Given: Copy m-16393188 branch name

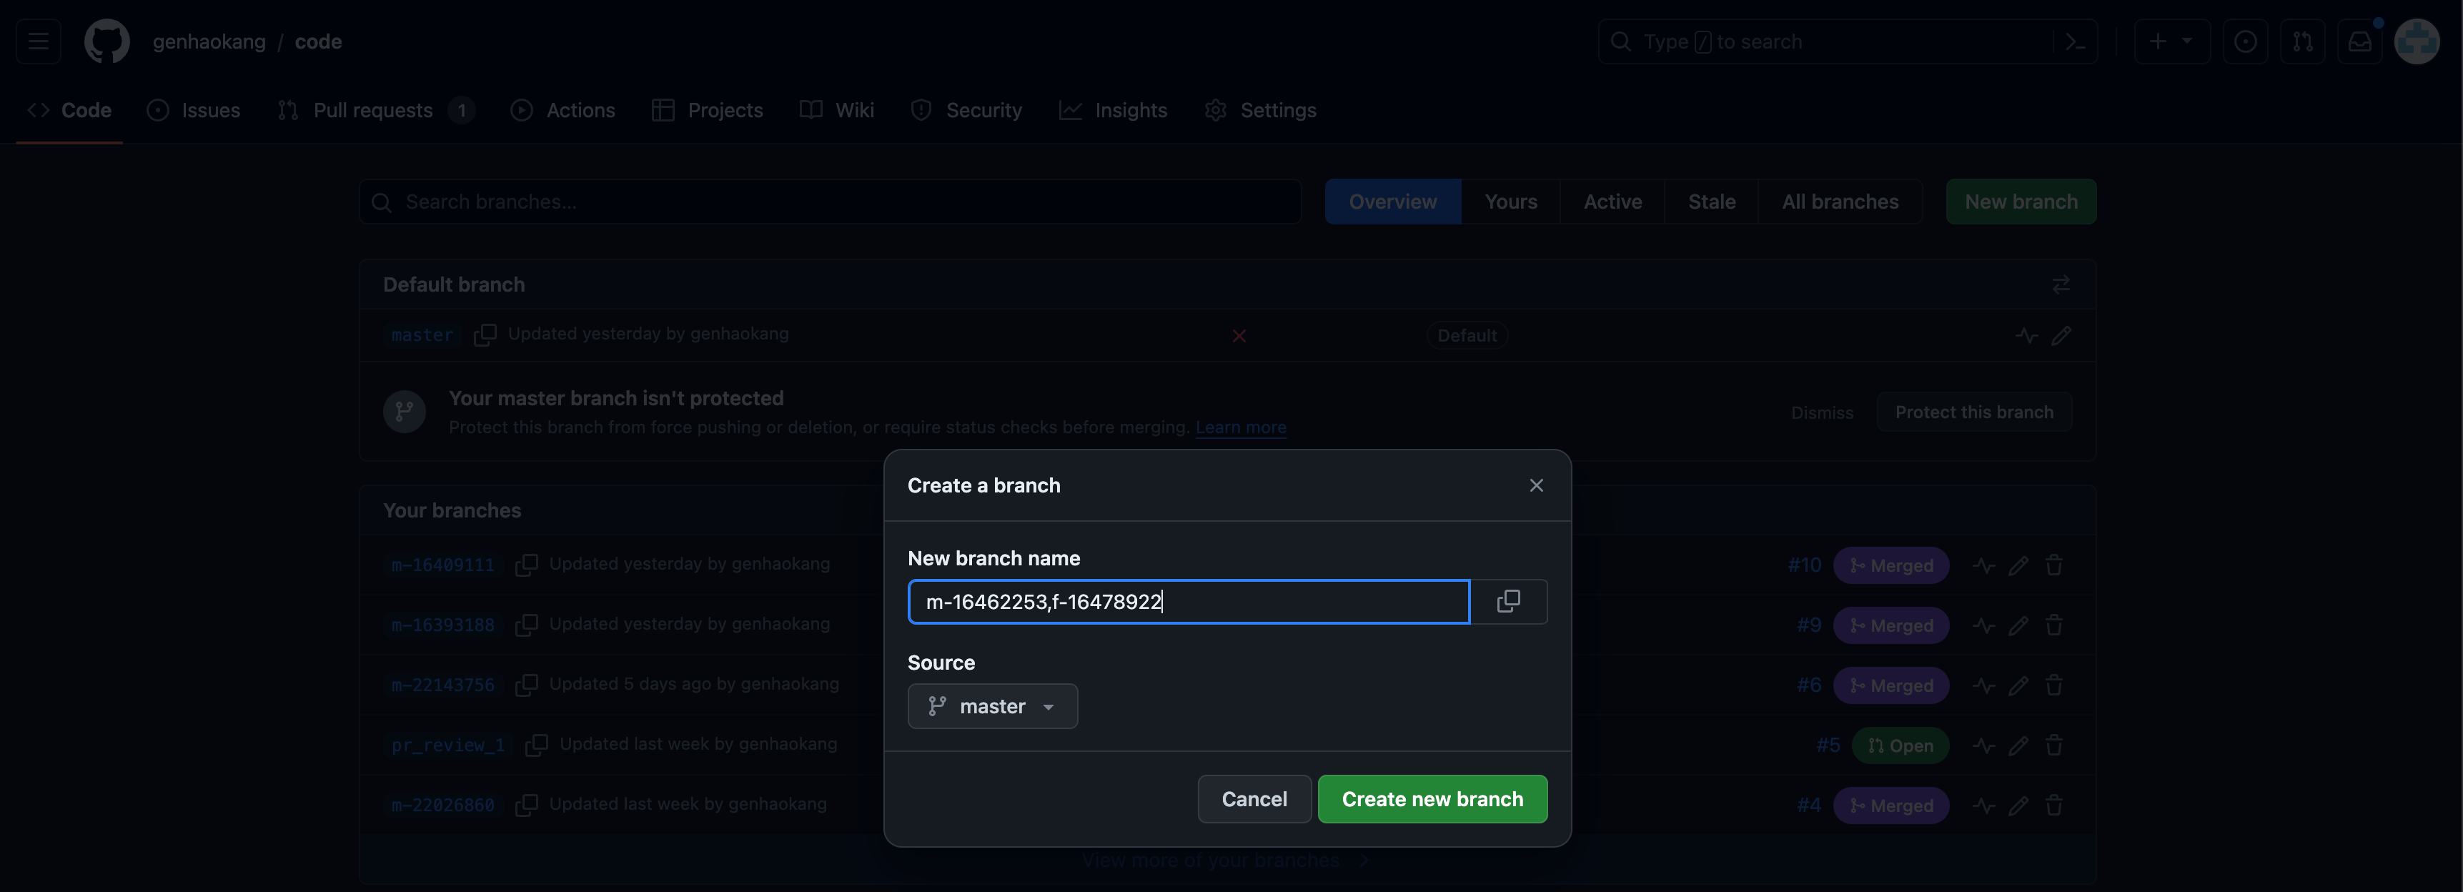Looking at the screenshot, I should point(526,625).
